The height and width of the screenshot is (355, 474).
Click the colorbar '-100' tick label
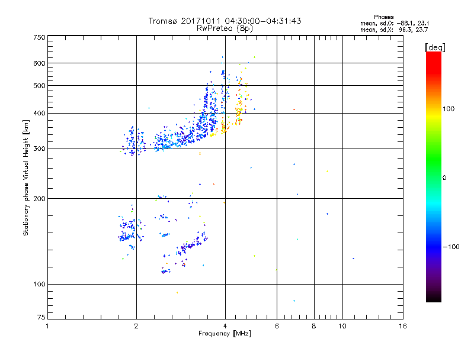click(x=451, y=247)
